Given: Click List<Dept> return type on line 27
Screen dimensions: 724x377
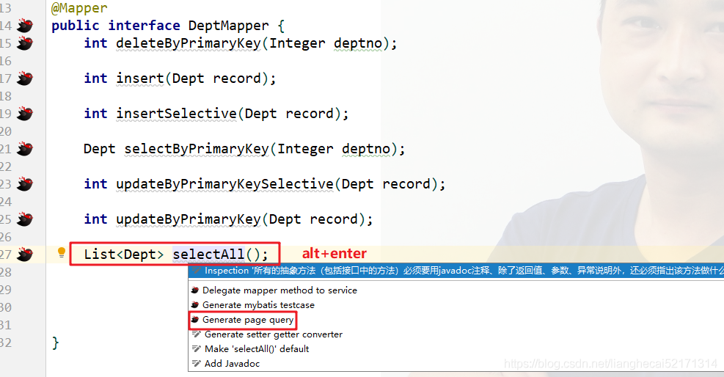Looking at the screenshot, I should click(x=124, y=255).
